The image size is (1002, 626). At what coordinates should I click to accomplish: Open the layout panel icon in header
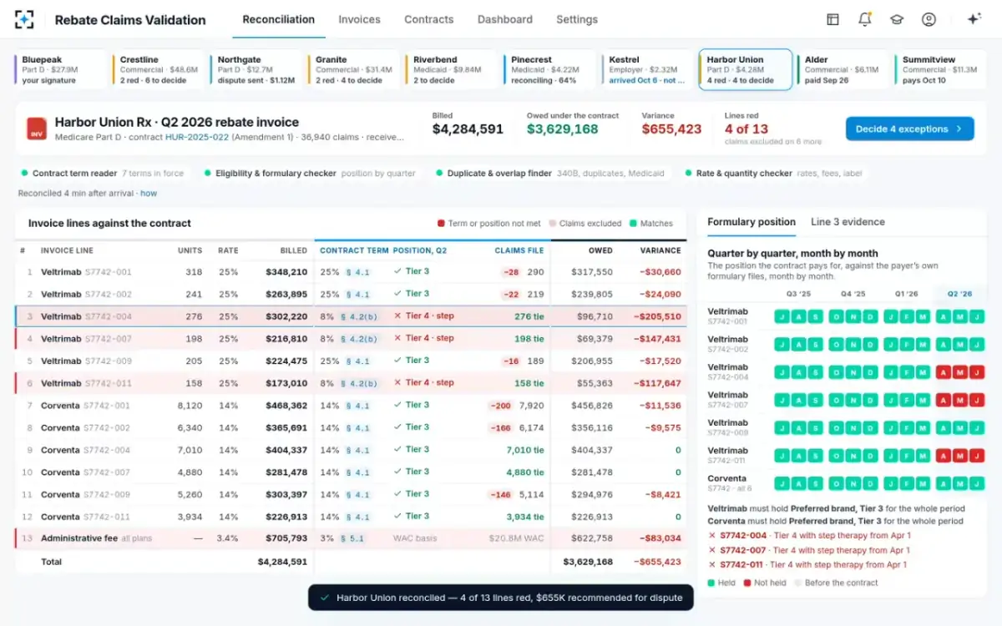point(832,19)
